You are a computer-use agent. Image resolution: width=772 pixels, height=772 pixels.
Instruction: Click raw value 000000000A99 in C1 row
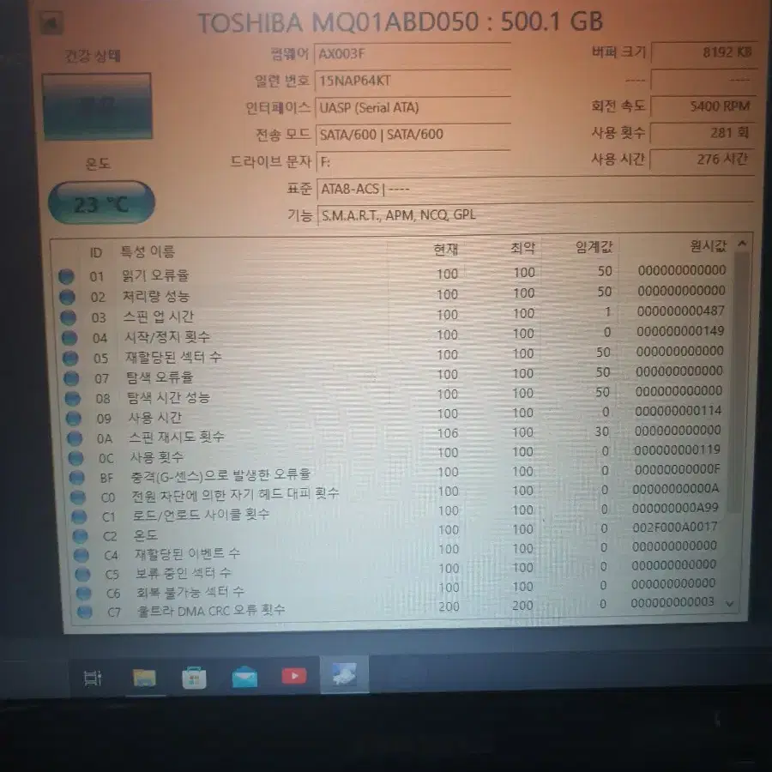pos(675,508)
